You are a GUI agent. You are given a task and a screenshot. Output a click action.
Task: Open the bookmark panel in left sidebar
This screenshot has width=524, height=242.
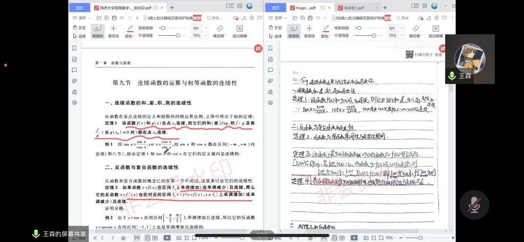75,48
